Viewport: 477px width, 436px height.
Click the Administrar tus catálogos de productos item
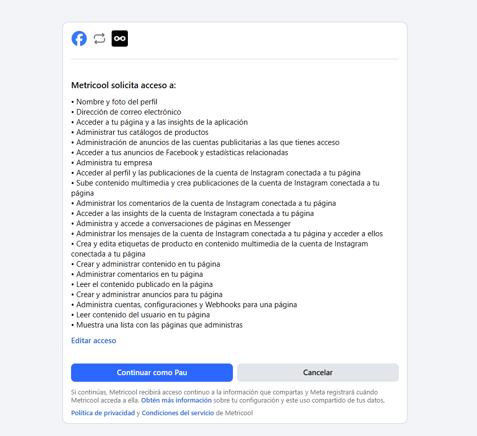coord(140,132)
